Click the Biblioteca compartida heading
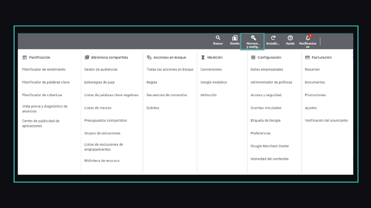 point(109,57)
